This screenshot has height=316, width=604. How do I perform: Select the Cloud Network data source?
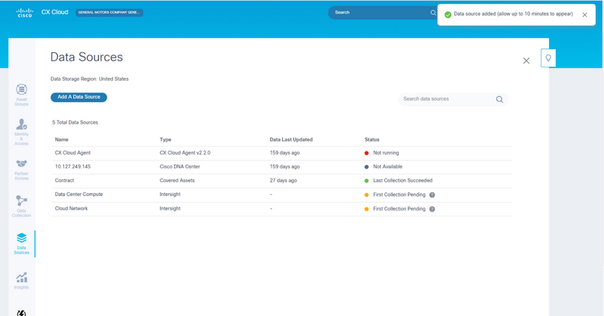[x=71, y=208]
